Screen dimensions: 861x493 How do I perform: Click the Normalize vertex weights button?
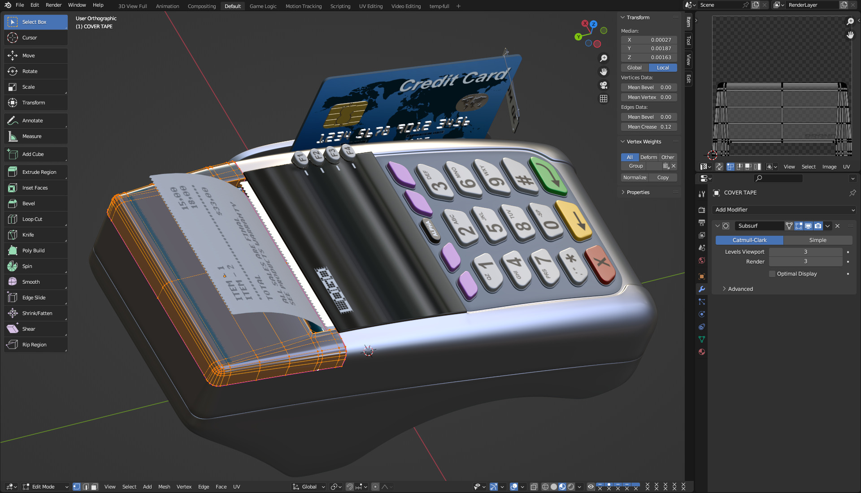(x=635, y=177)
